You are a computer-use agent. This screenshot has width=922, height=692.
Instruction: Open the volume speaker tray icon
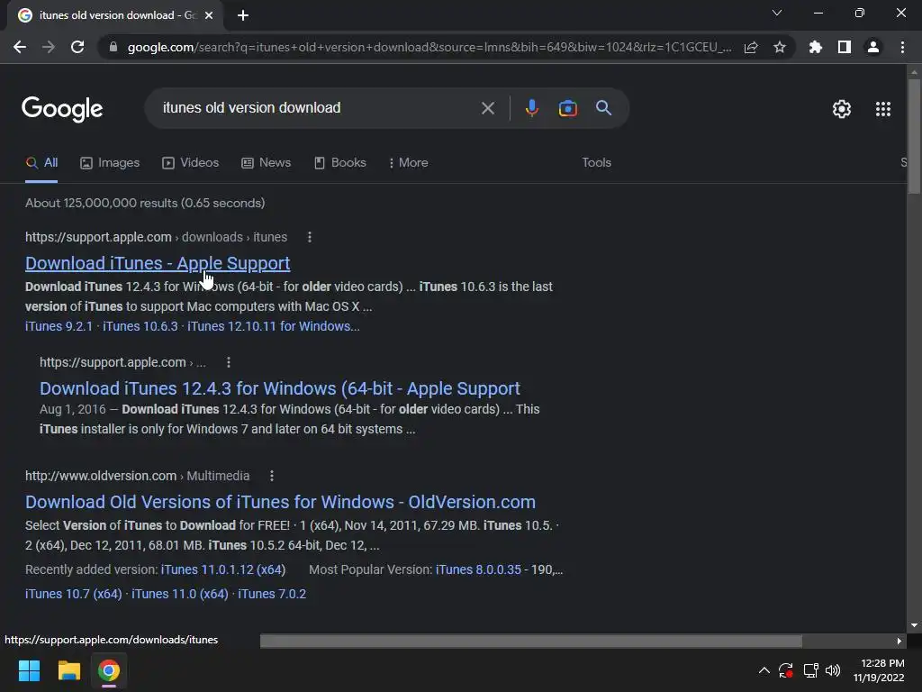[x=833, y=670]
